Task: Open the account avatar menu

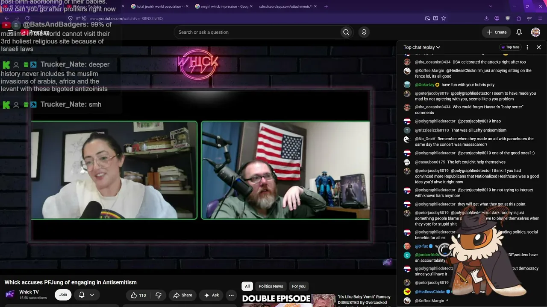Action: 535,32
